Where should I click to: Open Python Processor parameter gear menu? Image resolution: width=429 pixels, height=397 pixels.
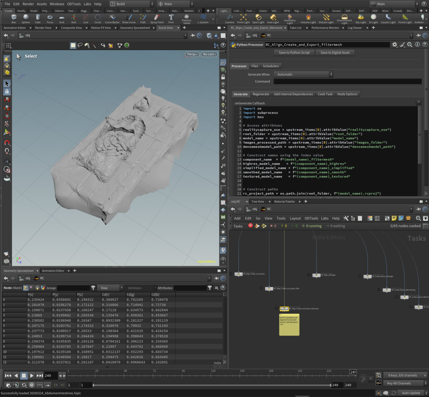395,45
